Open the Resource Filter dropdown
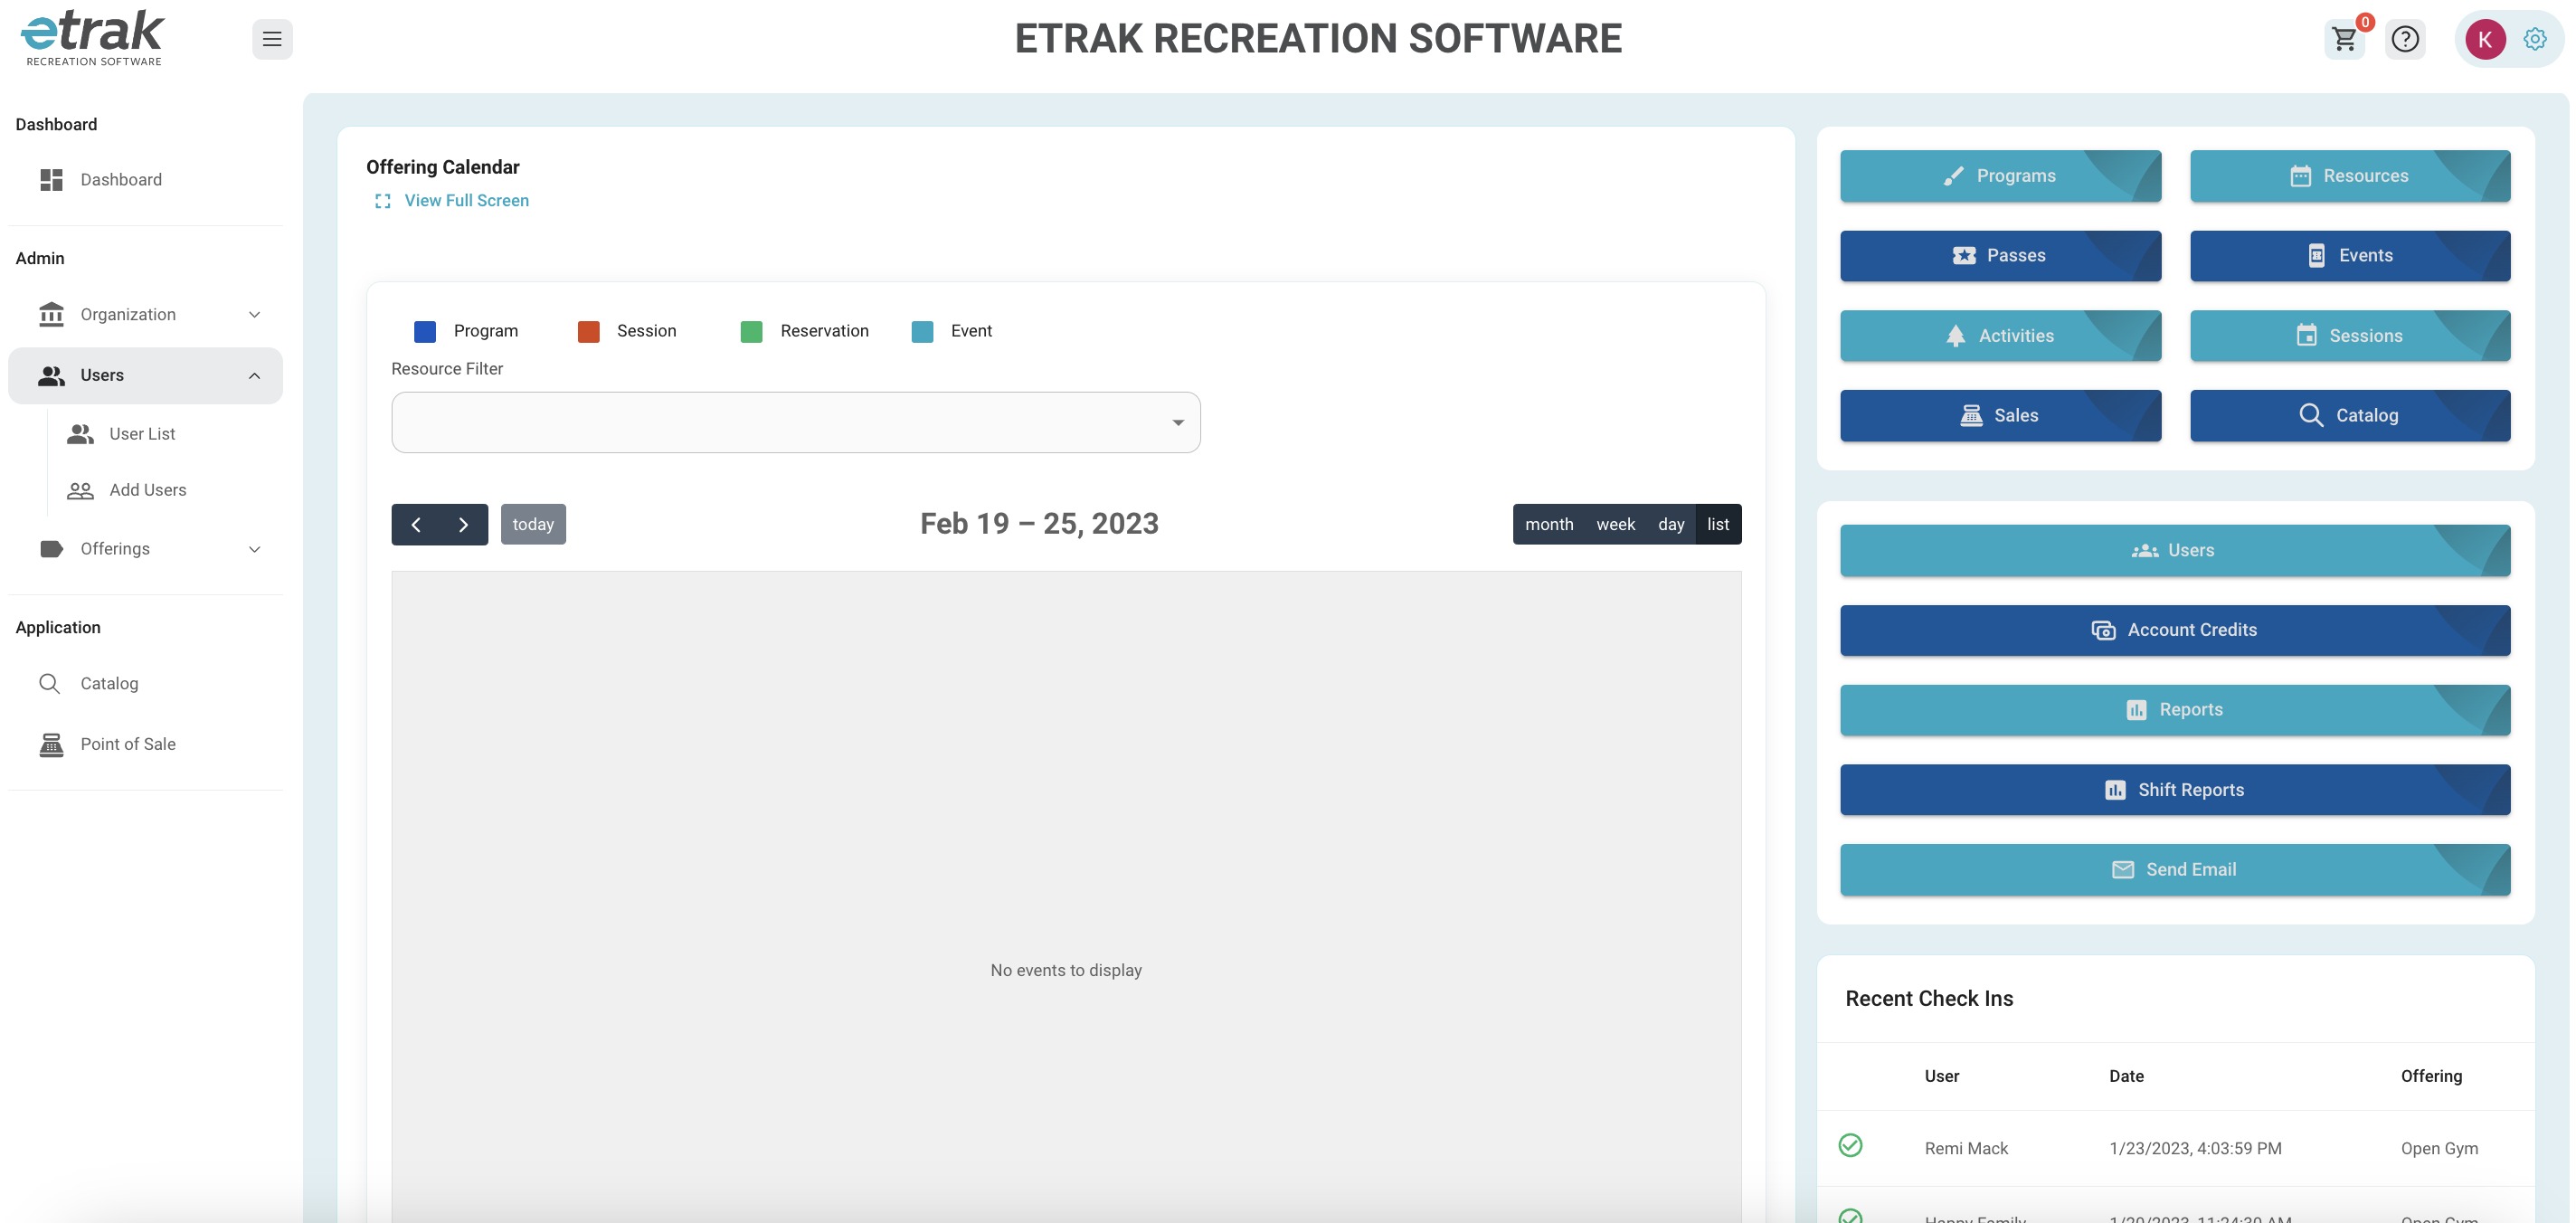2576x1223 pixels. (796, 422)
